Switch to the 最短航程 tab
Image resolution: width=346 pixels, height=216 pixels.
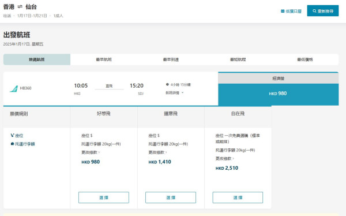point(238,59)
